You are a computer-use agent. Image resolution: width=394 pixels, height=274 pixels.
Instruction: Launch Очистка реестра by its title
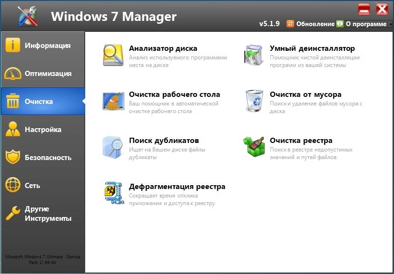(x=301, y=141)
